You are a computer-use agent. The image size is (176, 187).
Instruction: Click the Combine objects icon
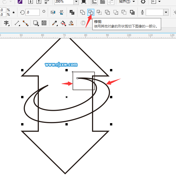[x=72, y=12]
